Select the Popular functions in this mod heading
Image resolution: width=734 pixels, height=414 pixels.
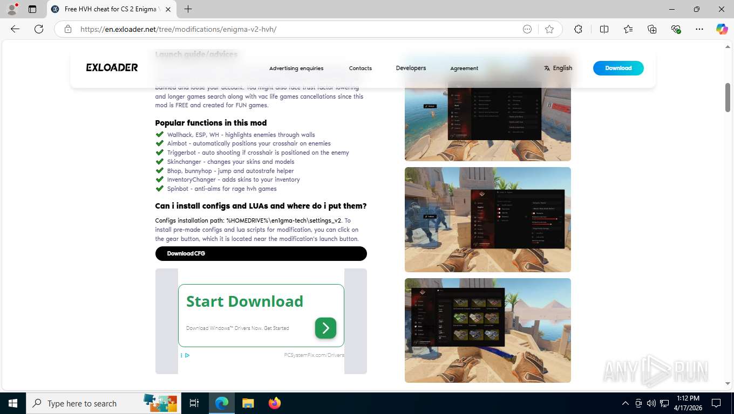210,123
